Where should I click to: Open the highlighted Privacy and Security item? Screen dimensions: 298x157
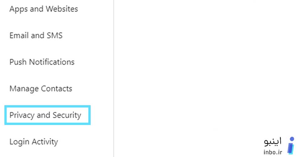[x=45, y=115]
